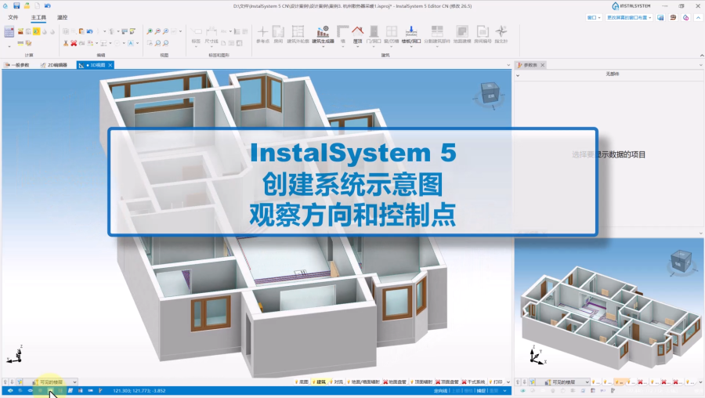Insert the north arrow (指北针)
The width and height of the screenshot is (705, 398).
click(x=501, y=34)
